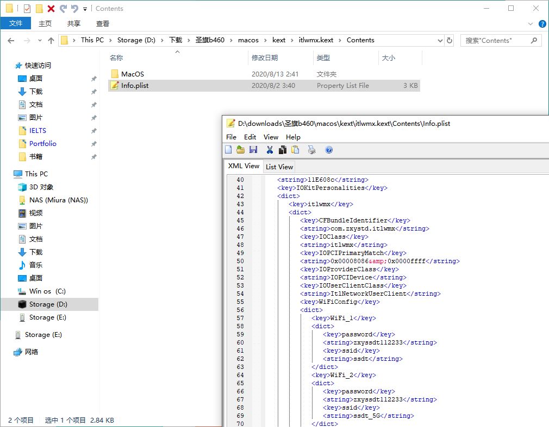This screenshot has height=427, width=549.
Task: Click the Print icon in editor toolbar
Action: (x=312, y=150)
